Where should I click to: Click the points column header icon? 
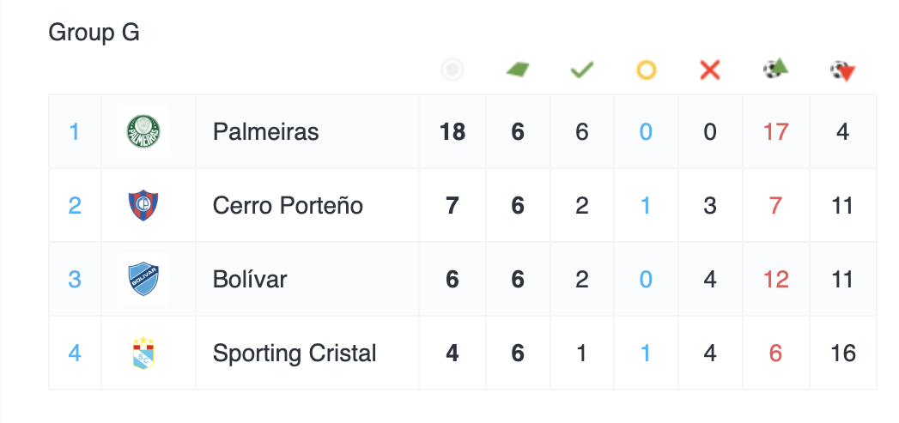pyautogui.click(x=453, y=70)
